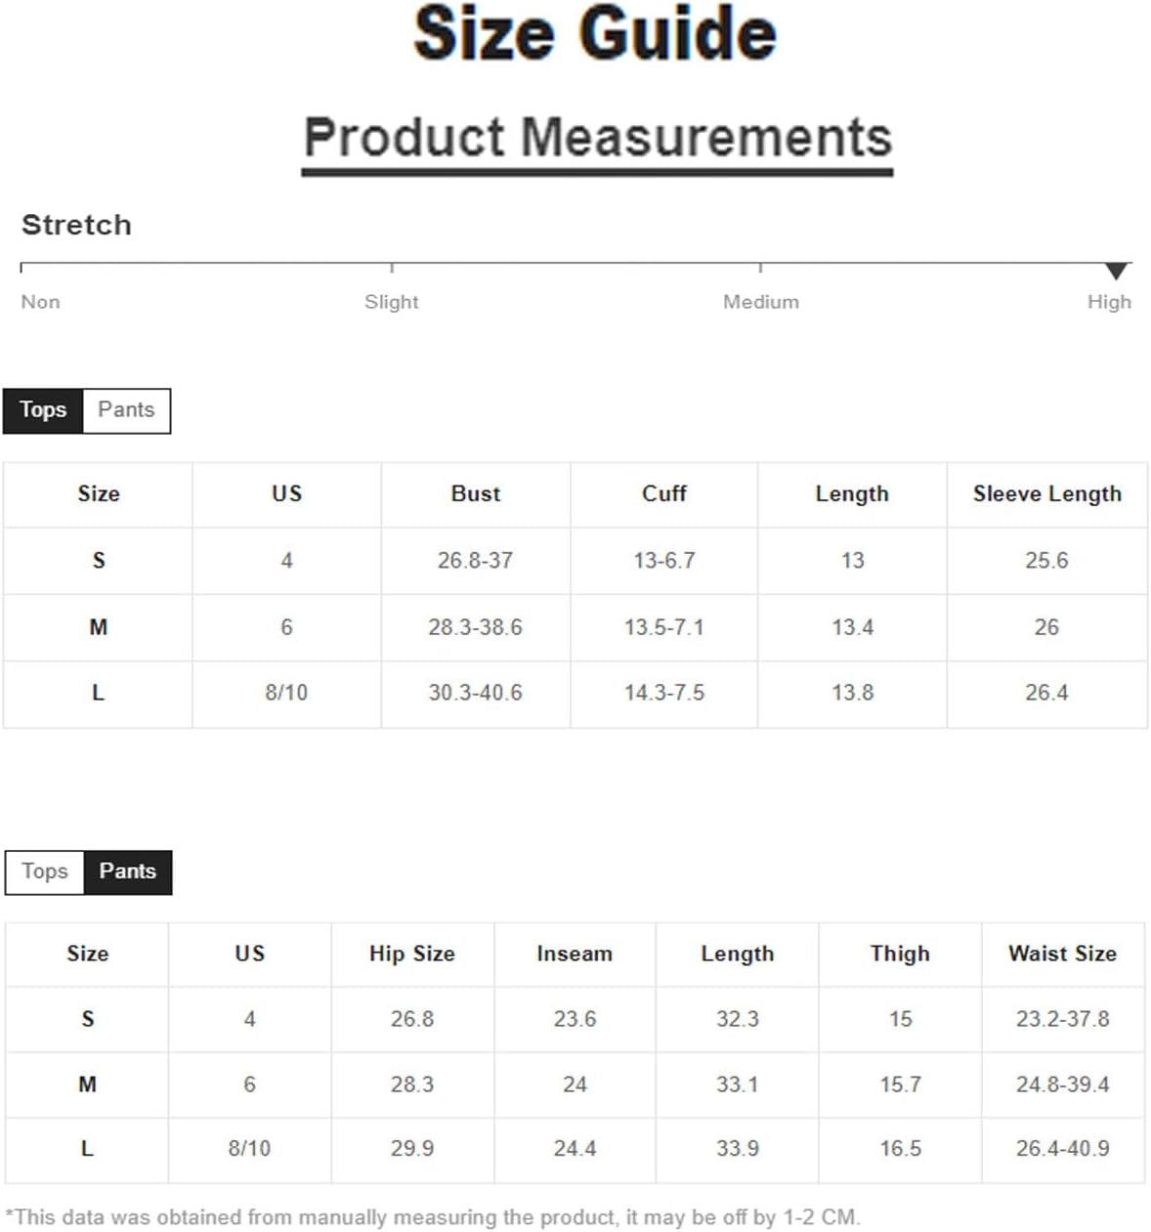Click the 30.3-40.6 bust cell for size L
Viewport: 1151px width, 1232px height.
coord(475,694)
